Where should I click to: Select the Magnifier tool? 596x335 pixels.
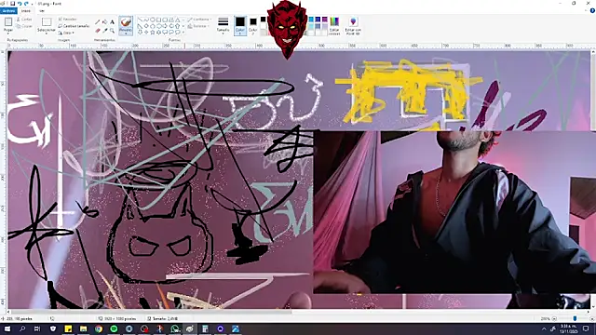[112, 31]
